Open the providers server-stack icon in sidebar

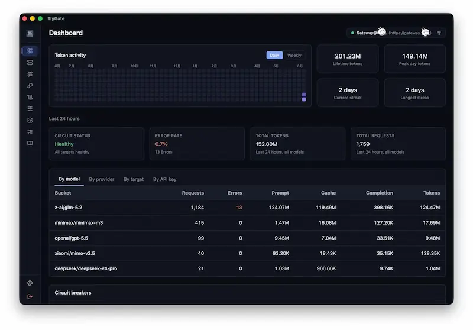30,63
